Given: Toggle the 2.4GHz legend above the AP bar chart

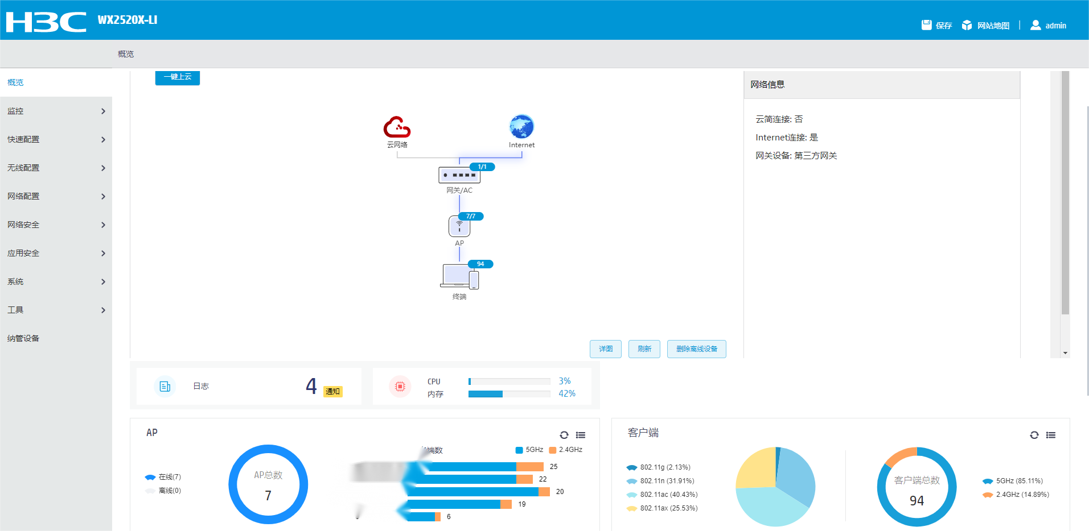Looking at the screenshot, I should coord(566,450).
